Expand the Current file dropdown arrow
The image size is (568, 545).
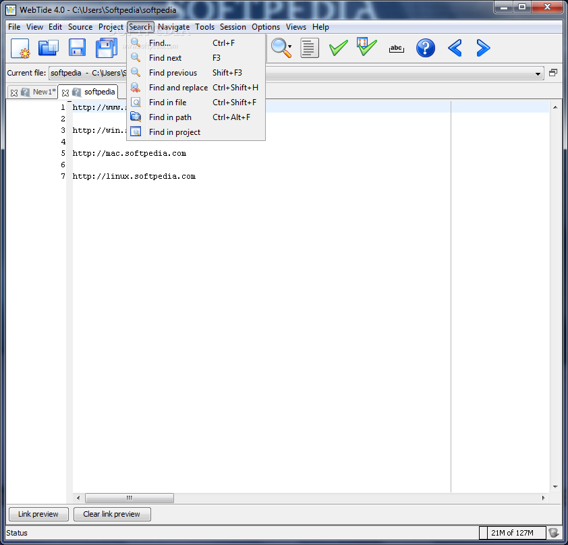(x=538, y=74)
